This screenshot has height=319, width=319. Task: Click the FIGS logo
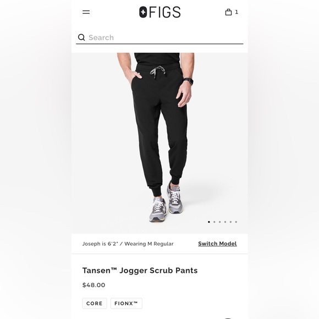[159, 12]
